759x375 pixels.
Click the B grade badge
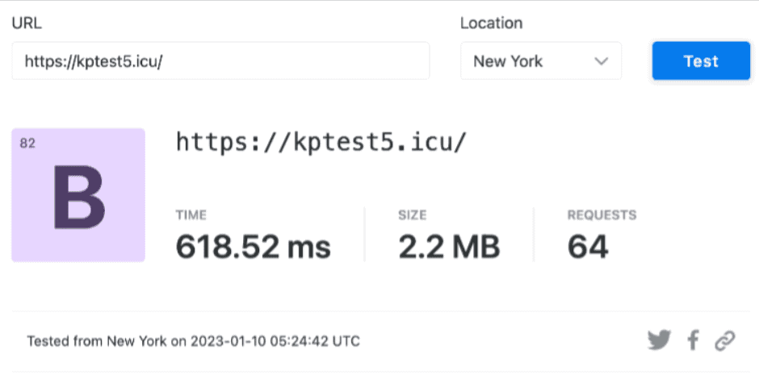pyautogui.click(x=78, y=195)
